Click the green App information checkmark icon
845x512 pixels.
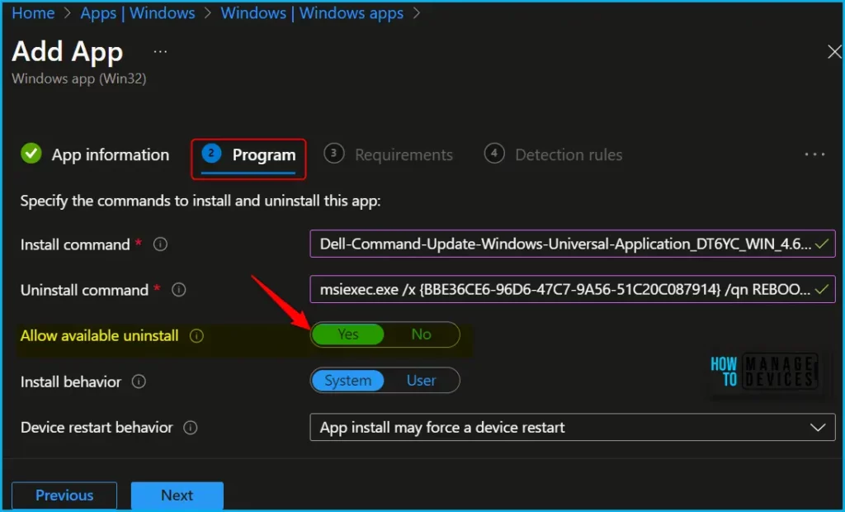(x=31, y=154)
